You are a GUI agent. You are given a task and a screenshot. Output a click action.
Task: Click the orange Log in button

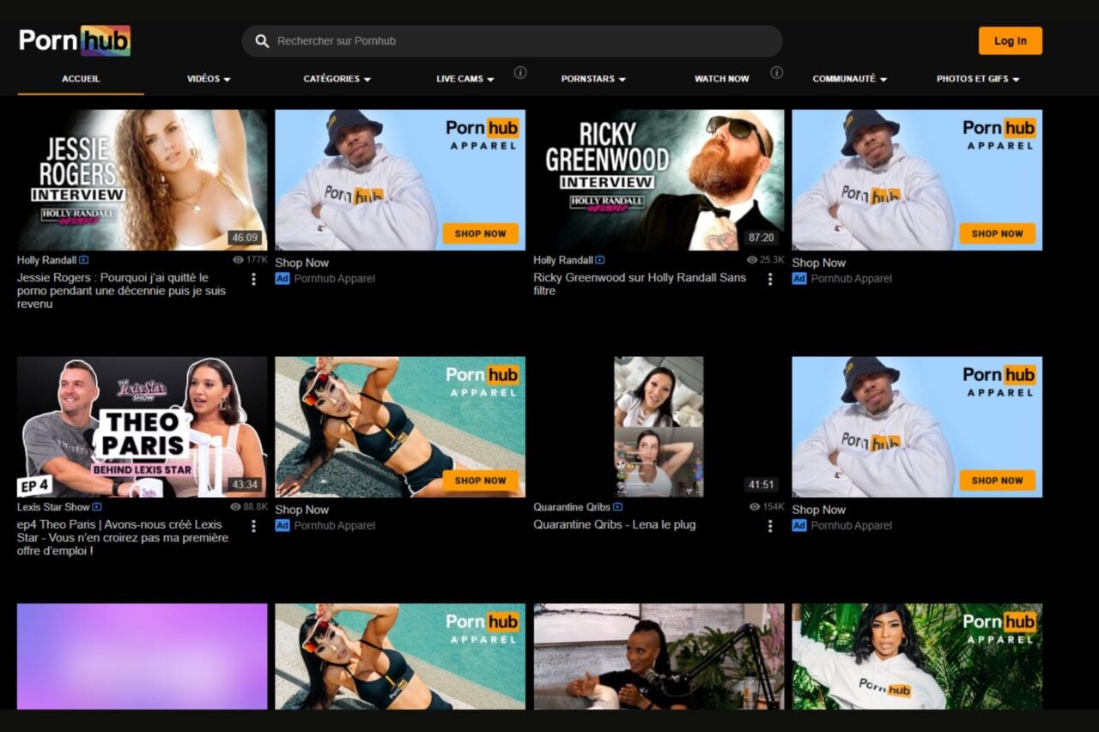point(1010,40)
